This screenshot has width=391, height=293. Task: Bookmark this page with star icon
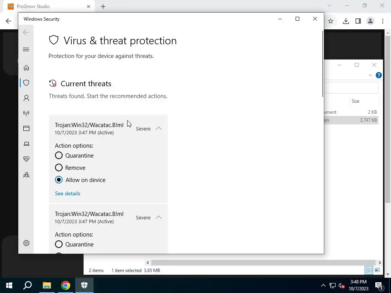tap(331, 21)
